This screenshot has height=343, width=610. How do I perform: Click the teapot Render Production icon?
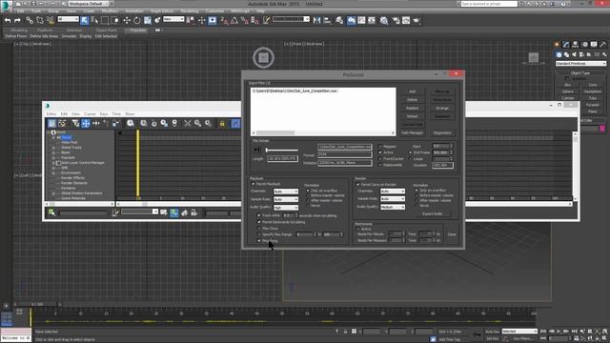pyautogui.click(x=417, y=20)
